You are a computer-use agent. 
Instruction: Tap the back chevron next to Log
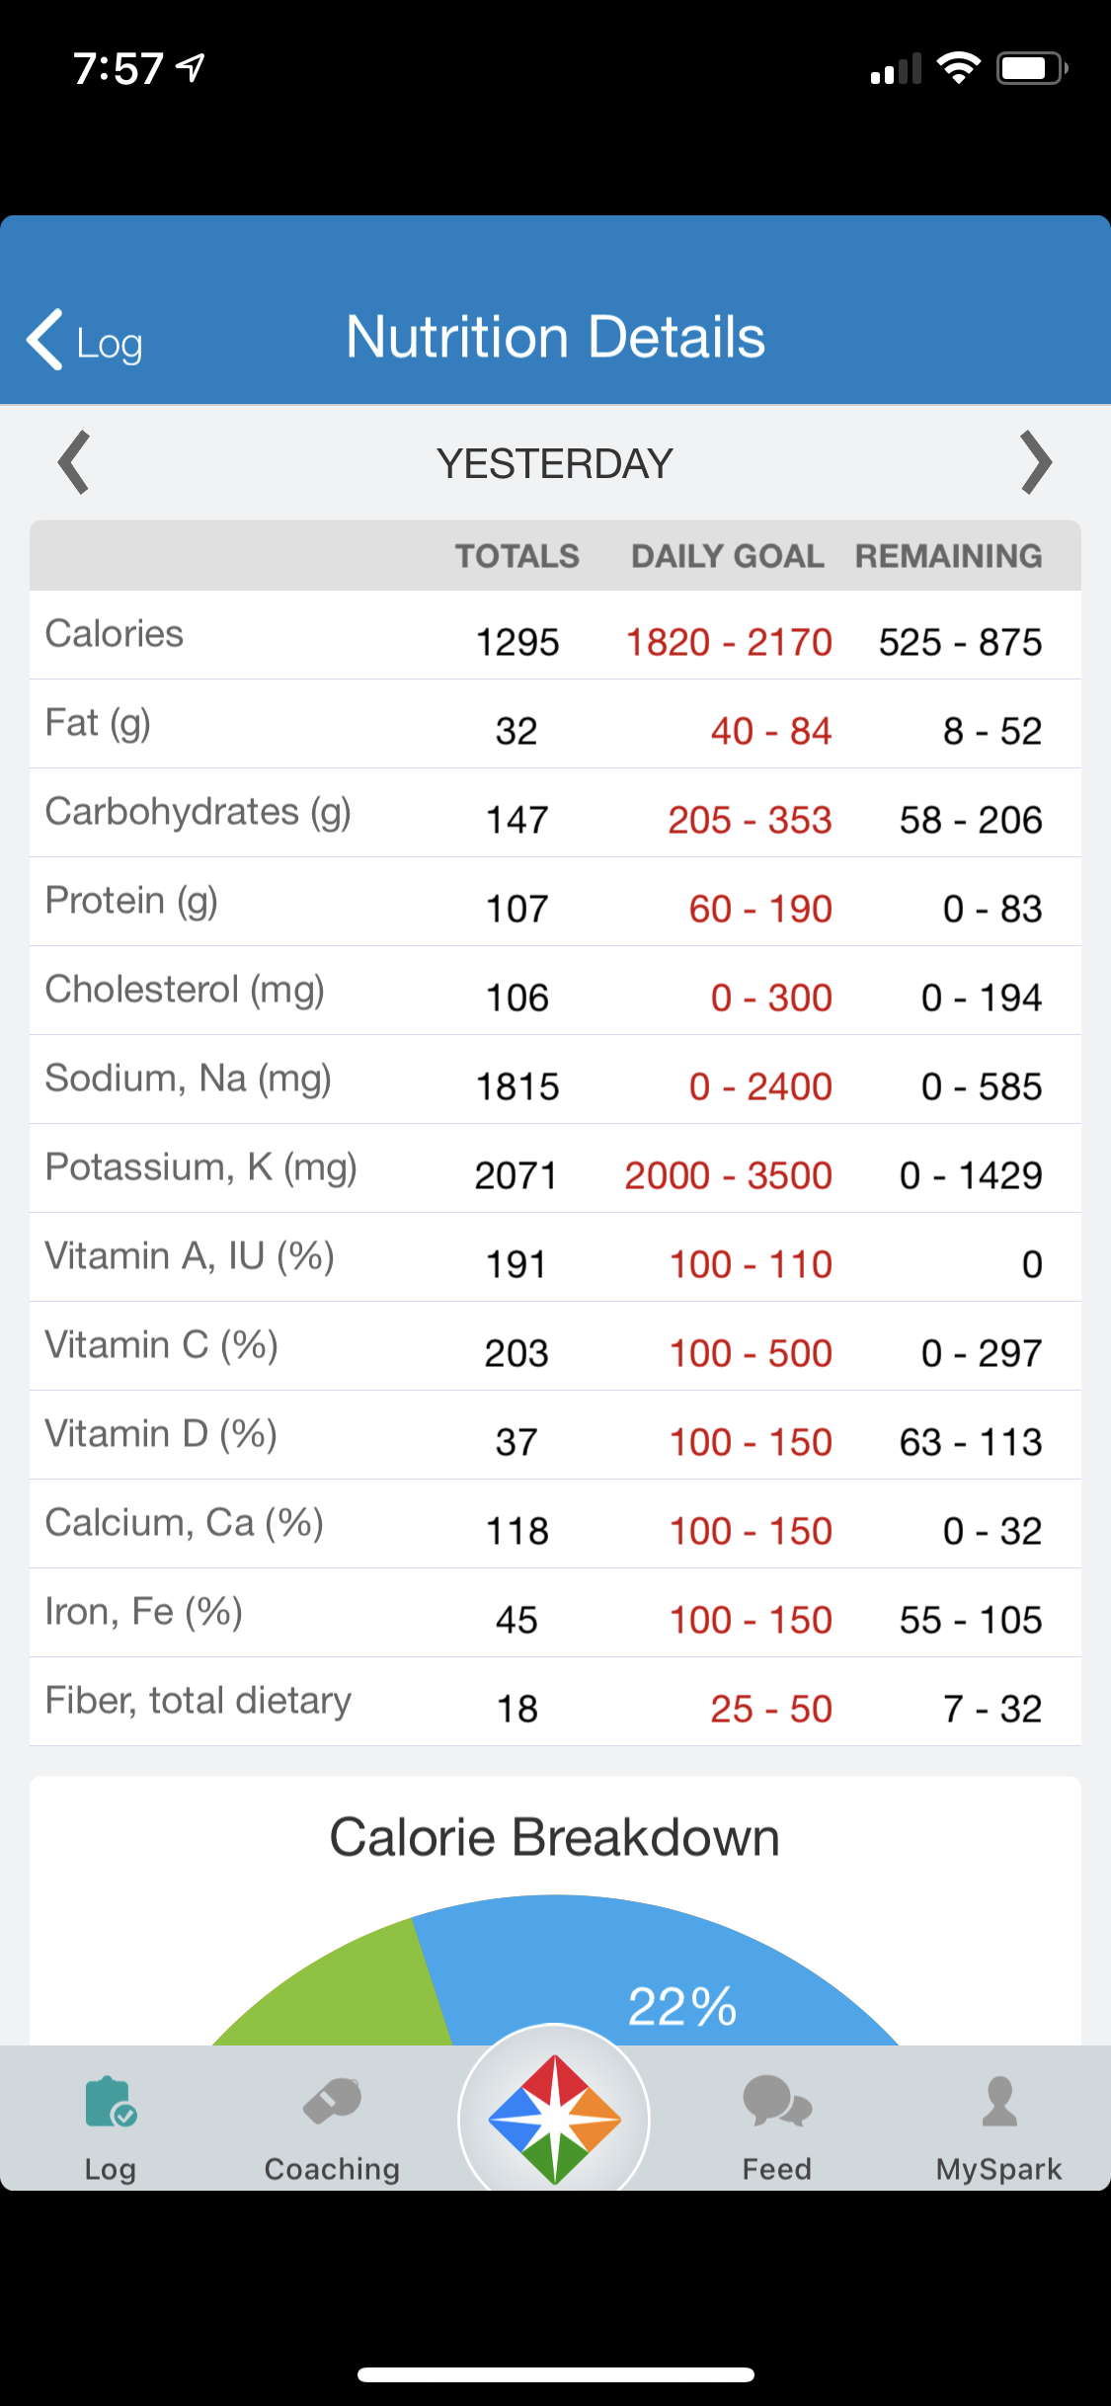click(45, 340)
